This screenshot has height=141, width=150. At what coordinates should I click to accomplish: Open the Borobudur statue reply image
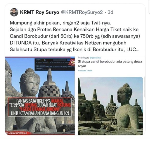click(x=110, y=106)
